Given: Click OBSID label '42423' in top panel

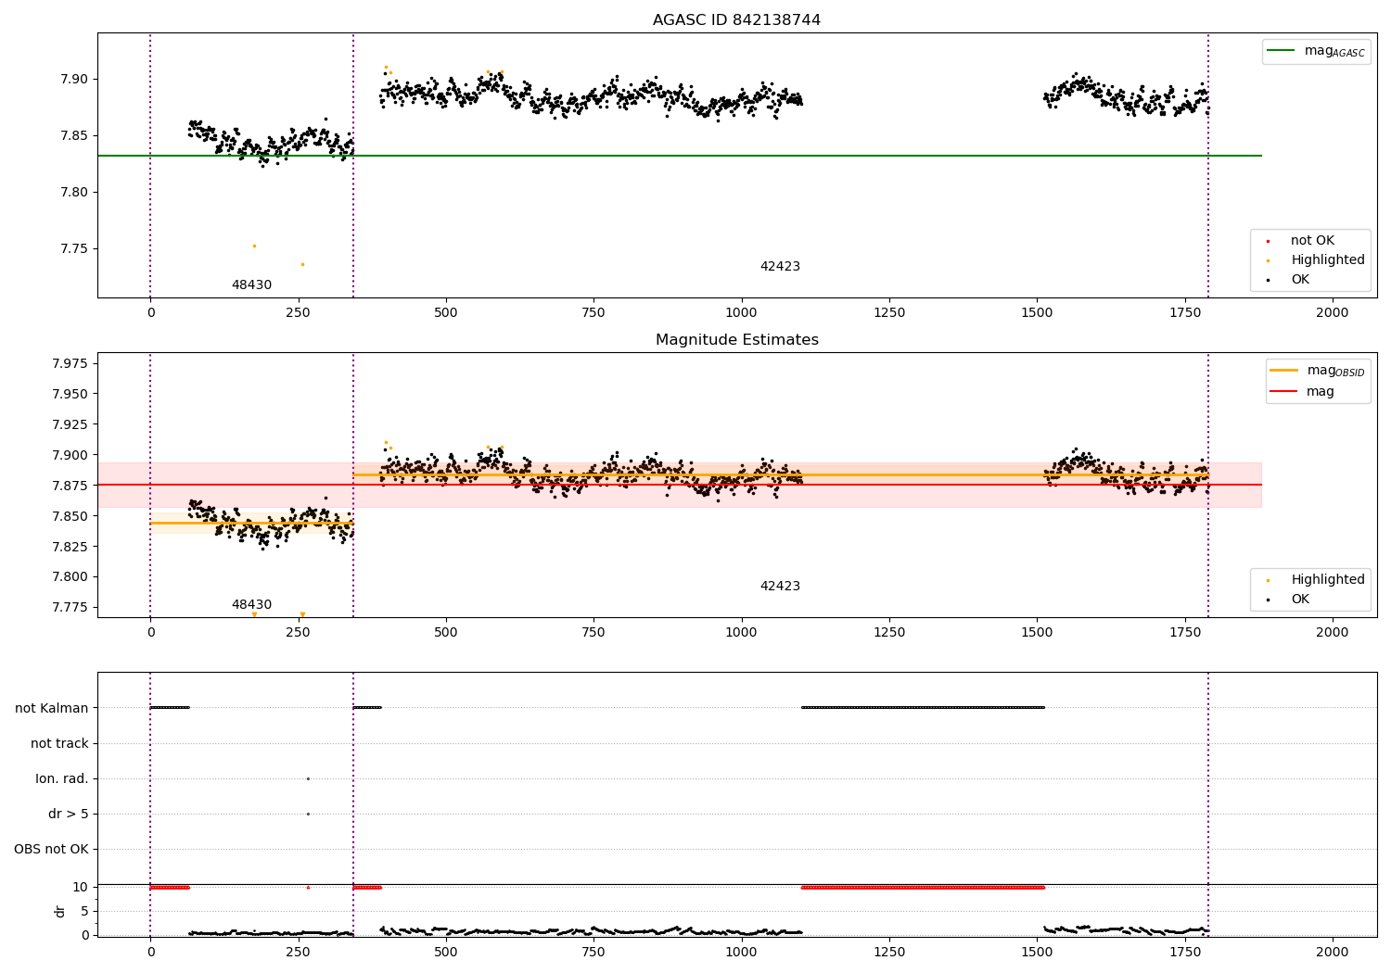Looking at the screenshot, I should (x=780, y=267).
